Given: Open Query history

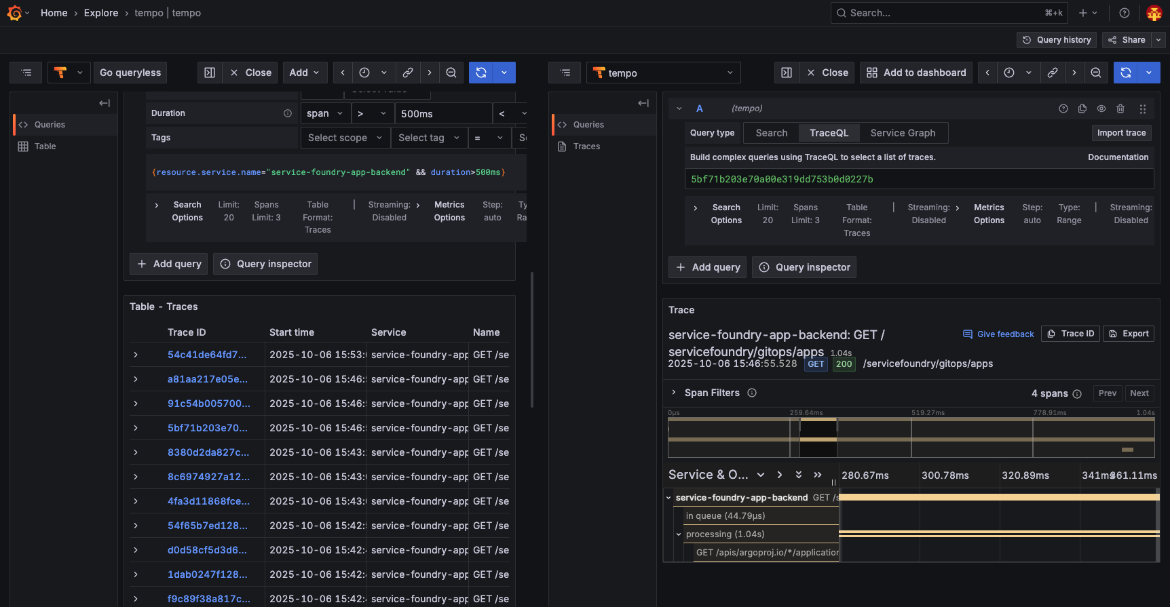Looking at the screenshot, I should [1057, 40].
